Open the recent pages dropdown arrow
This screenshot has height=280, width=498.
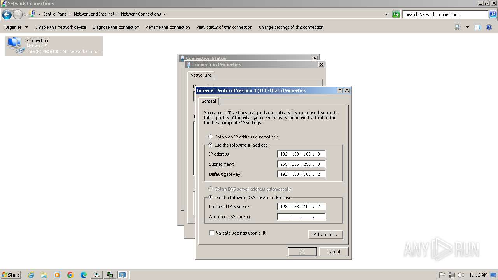(25, 15)
